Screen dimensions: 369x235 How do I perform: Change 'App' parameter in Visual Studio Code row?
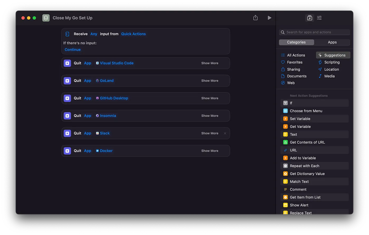tap(88, 63)
